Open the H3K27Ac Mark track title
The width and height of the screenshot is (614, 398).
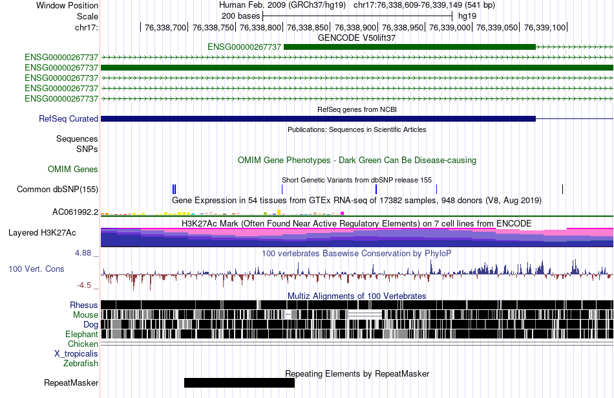(357, 223)
